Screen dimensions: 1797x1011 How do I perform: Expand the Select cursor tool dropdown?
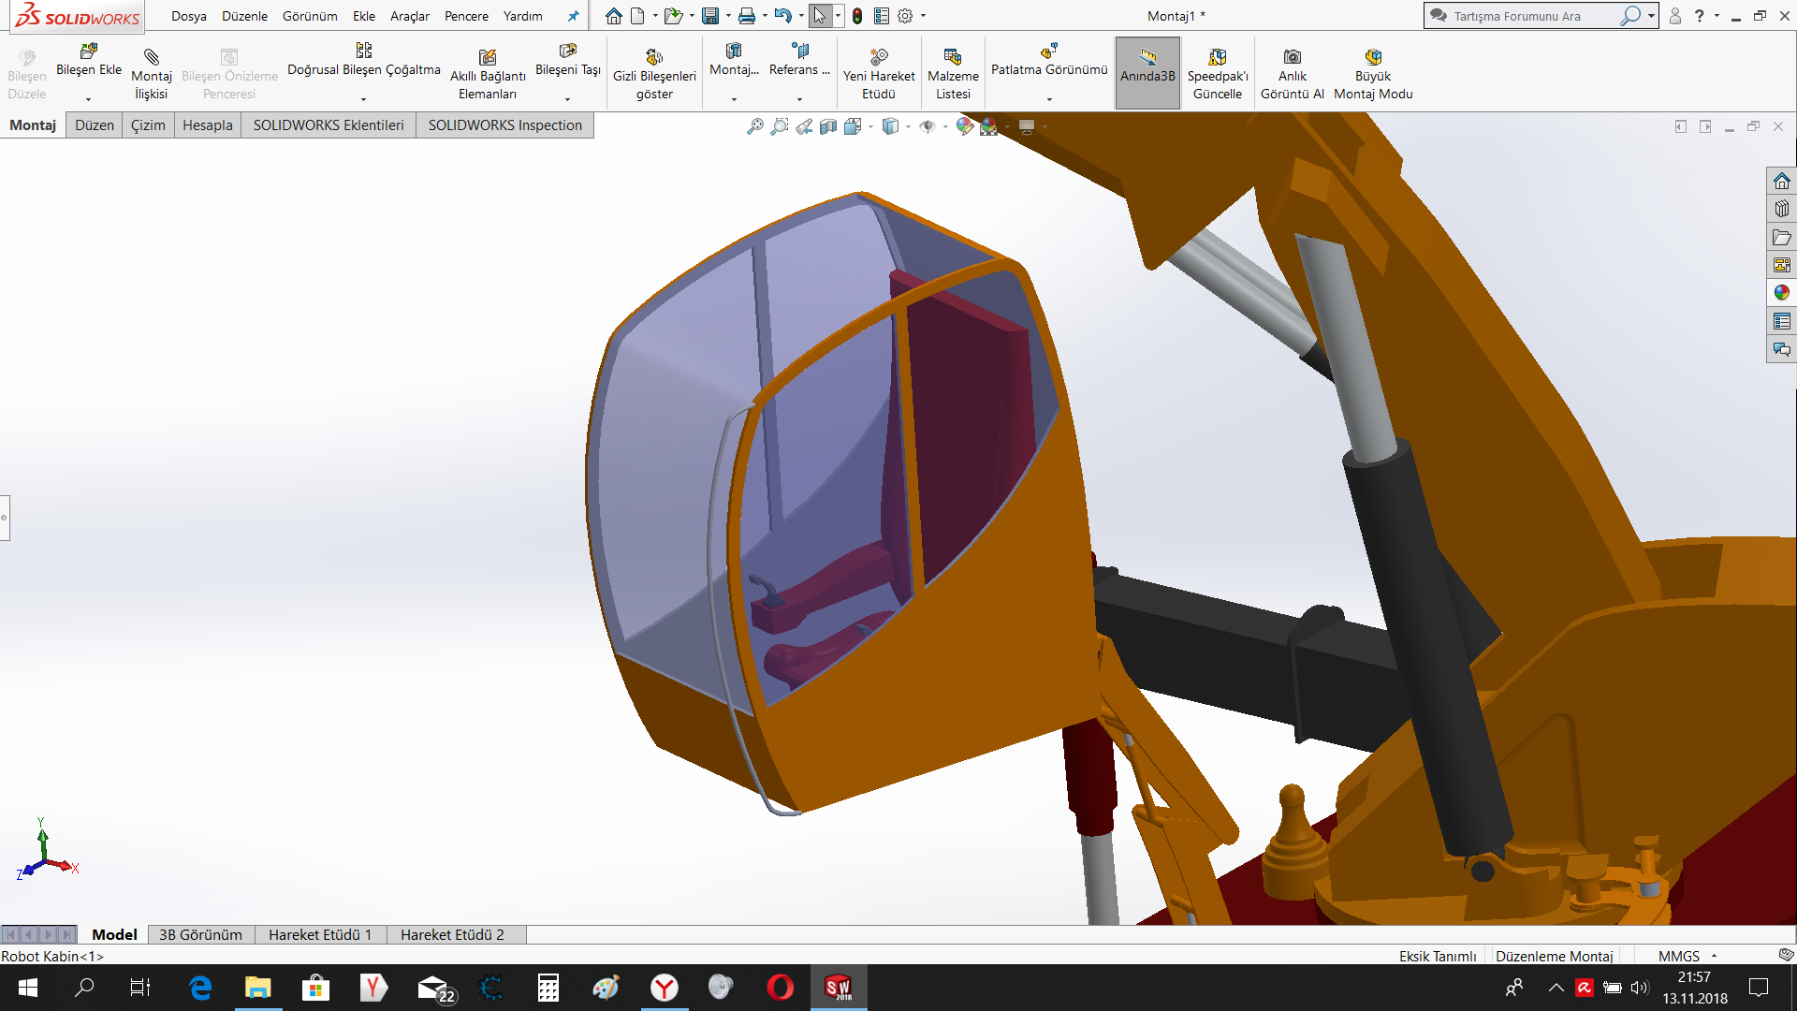(x=838, y=16)
